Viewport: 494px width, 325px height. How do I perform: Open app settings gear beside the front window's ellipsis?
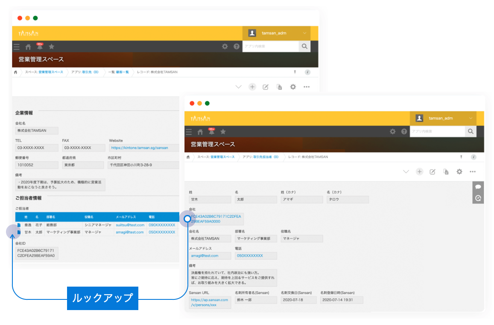(x=459, y=171)
